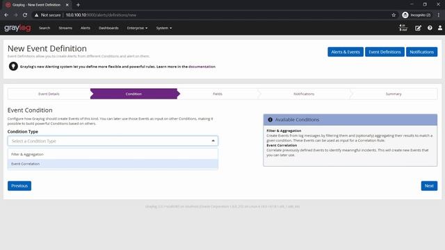Viewport: 445px width, 250px height.
Task: Expand the System dropdown menu
Action: [x=164, y=28]
